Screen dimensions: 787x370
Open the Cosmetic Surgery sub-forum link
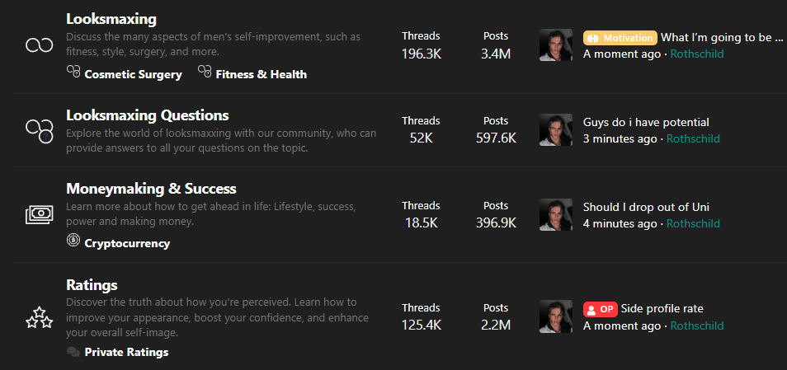[x=133, y=74]
